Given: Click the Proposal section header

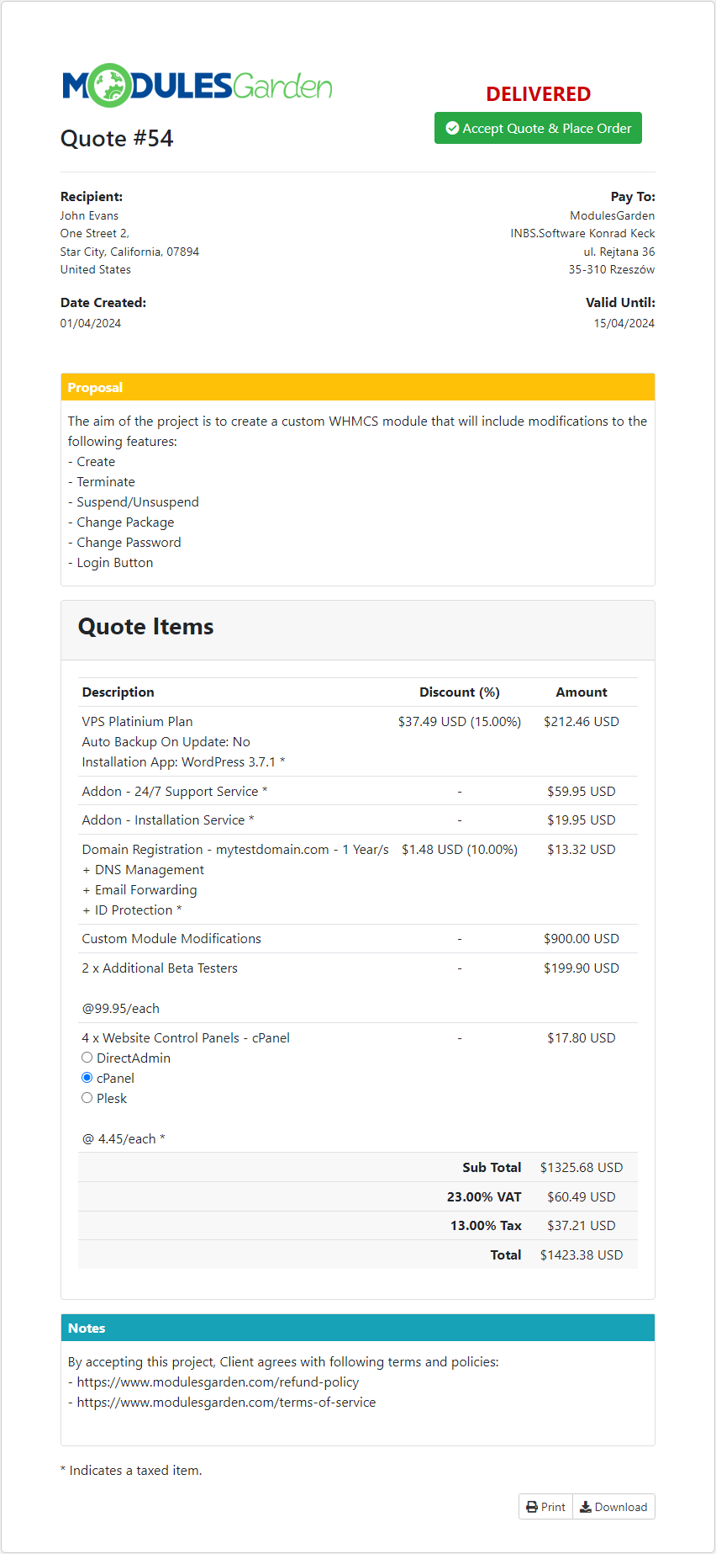Looking at the screenshot, I should 95,387.
